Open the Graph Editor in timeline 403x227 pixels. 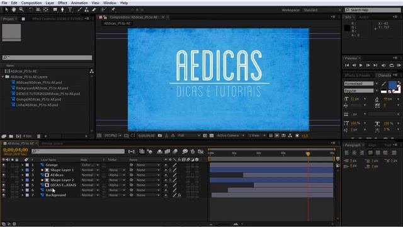coord(201,151)
